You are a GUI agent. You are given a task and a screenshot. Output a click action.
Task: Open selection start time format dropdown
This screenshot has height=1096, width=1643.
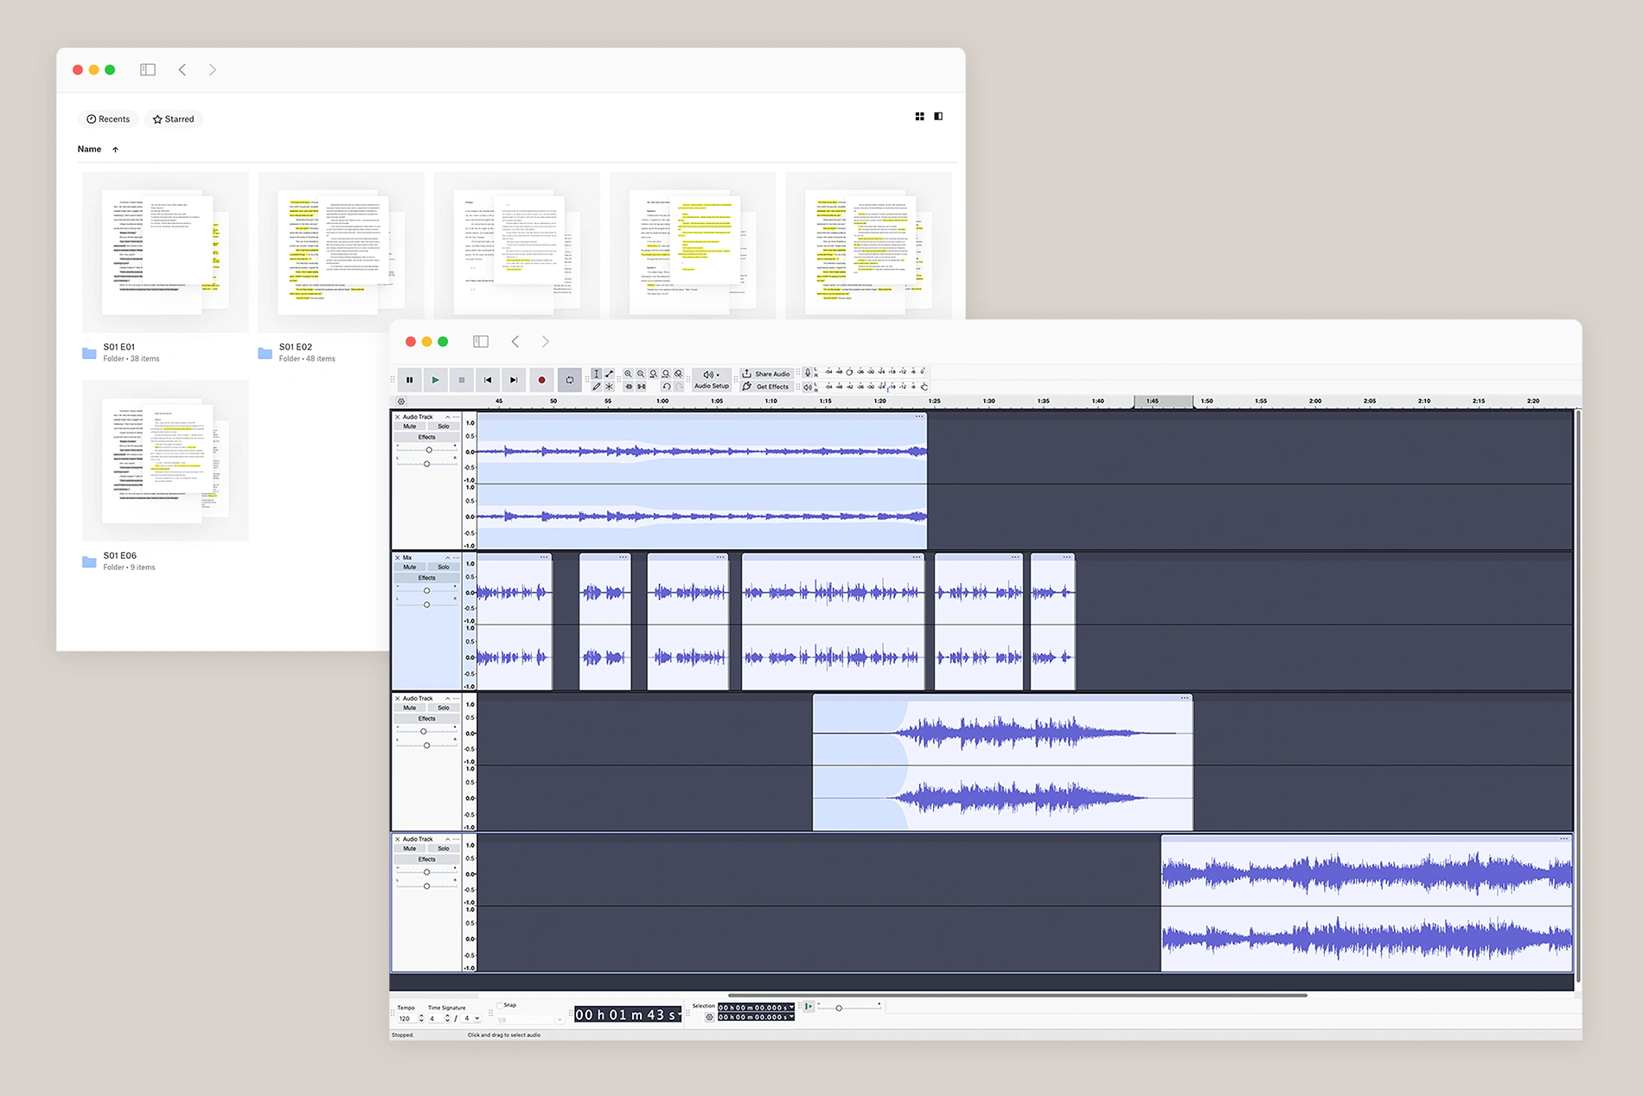pos(790,1007)
